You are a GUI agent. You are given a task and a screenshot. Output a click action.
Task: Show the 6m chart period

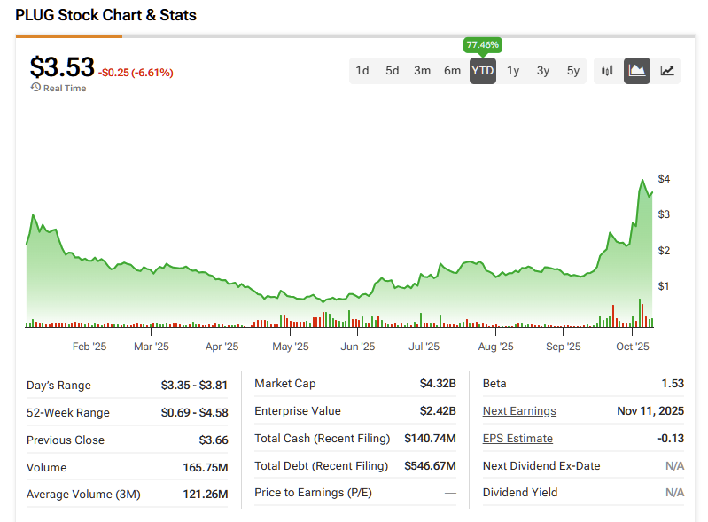click(x=453, y=71)
